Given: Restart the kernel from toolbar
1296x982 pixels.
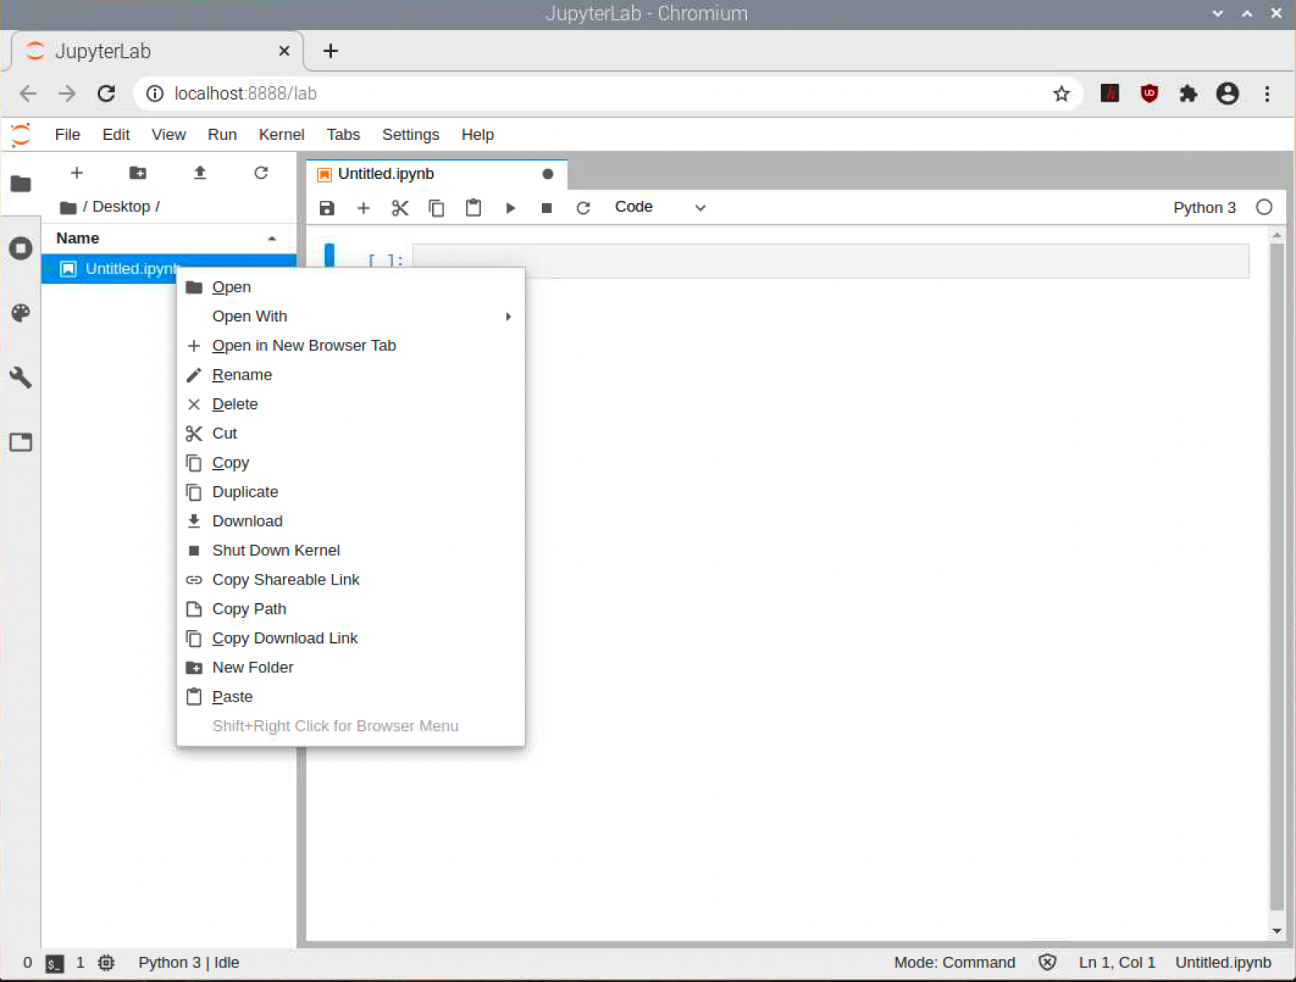Looking at the screenshot, I should 583,208.
